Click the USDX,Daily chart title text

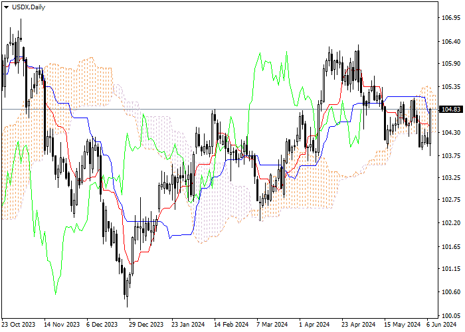point(29,7)
